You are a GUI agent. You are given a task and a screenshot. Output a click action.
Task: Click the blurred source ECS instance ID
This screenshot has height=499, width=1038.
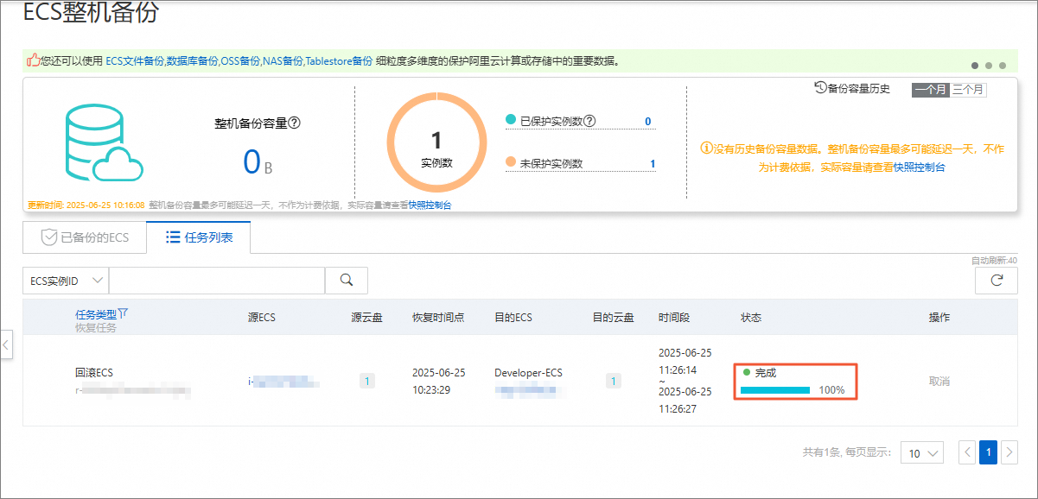(284, 381)
